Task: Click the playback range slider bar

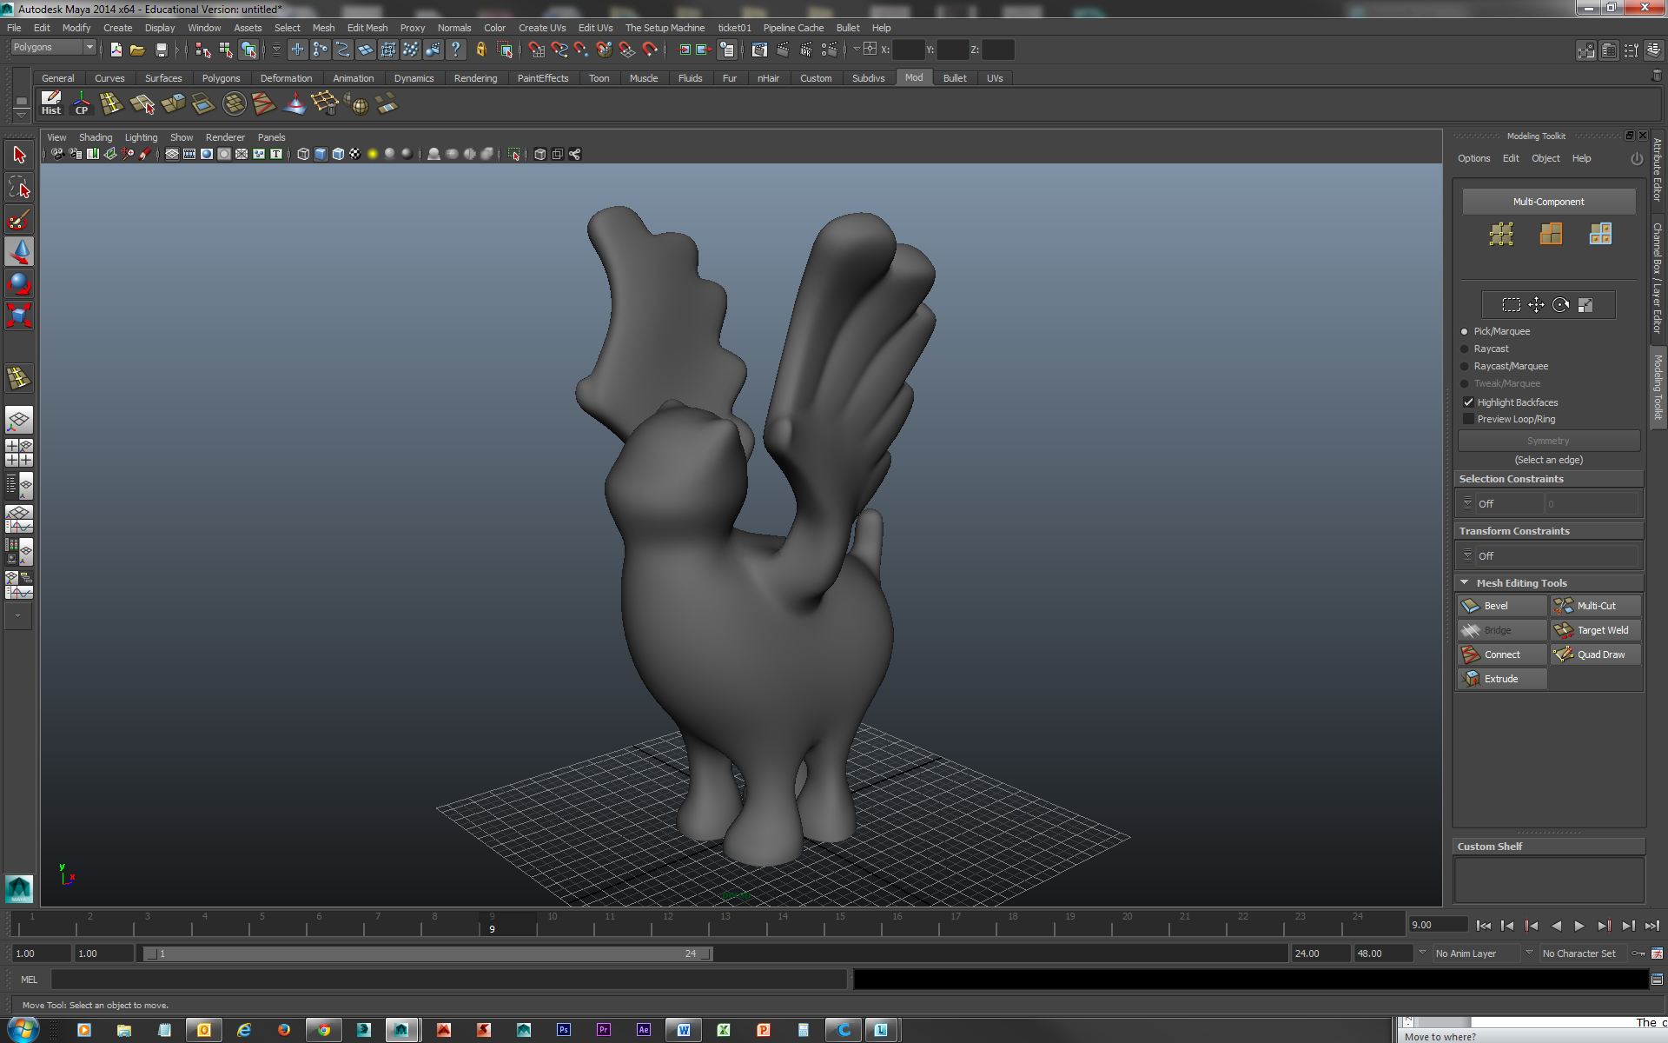Action: (427, 953)
